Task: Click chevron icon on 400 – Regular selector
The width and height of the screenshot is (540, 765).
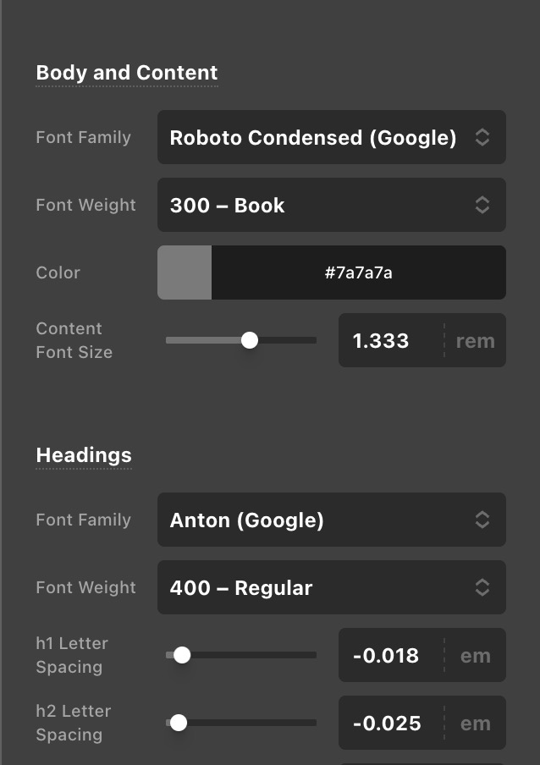Action: 482,587
